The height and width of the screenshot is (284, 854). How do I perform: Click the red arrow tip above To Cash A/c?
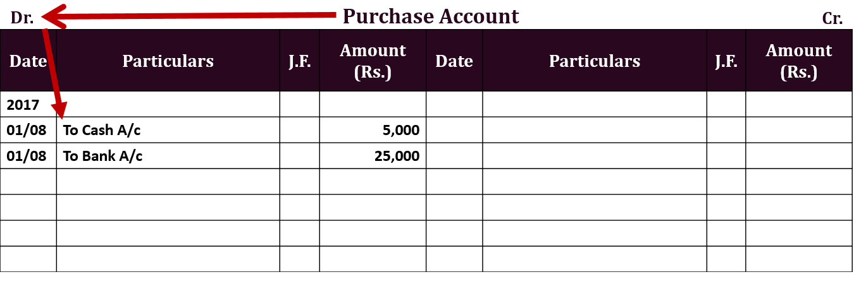point(61,112)
